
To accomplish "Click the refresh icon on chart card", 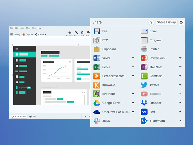I will pyautogui.click(x=70, y=62).
